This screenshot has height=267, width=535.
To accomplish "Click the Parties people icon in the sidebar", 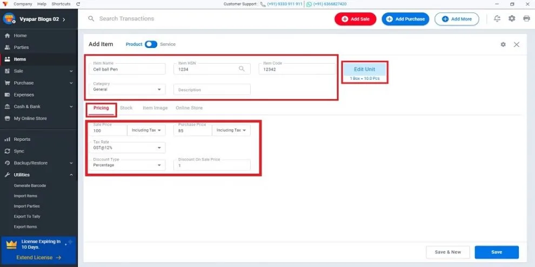I will (x=7, y=47).
